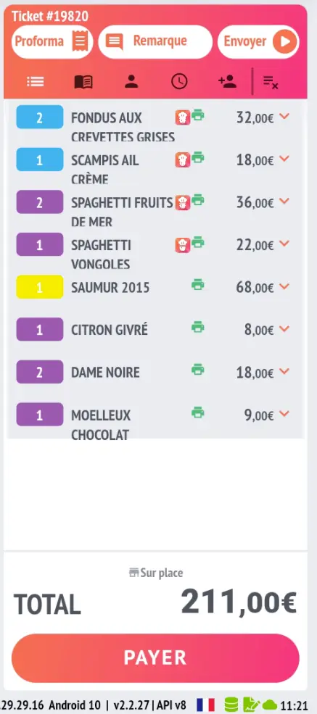The height and width of the screenshot is (714, 317).
Task: Click the add person icon
Action: click(227, 82)
